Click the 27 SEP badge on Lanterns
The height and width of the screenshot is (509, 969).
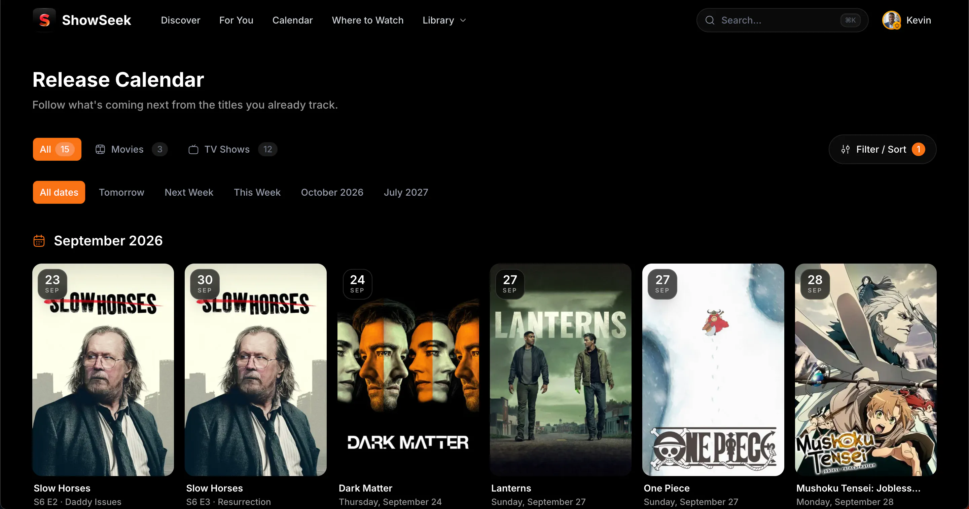pos(510,284)
